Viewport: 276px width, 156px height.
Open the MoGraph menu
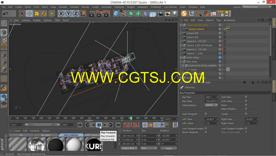pos(106,7)
